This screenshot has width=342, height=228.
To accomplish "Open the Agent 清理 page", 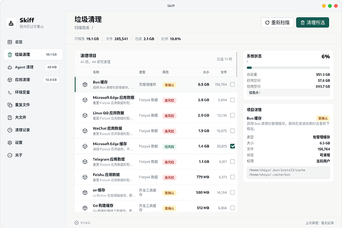I will pyautogui.click(x=33, y=67).
